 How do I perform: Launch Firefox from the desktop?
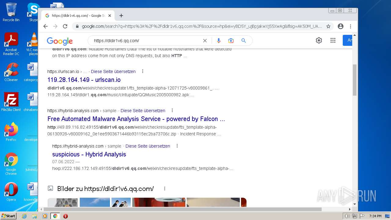11,132
